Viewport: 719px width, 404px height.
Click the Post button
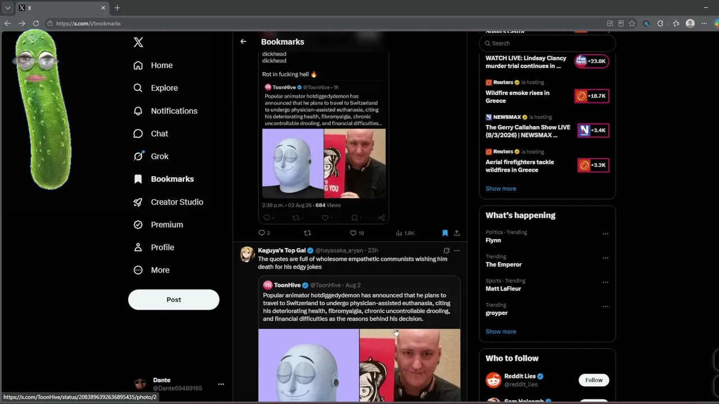click(x=174, y=300)
